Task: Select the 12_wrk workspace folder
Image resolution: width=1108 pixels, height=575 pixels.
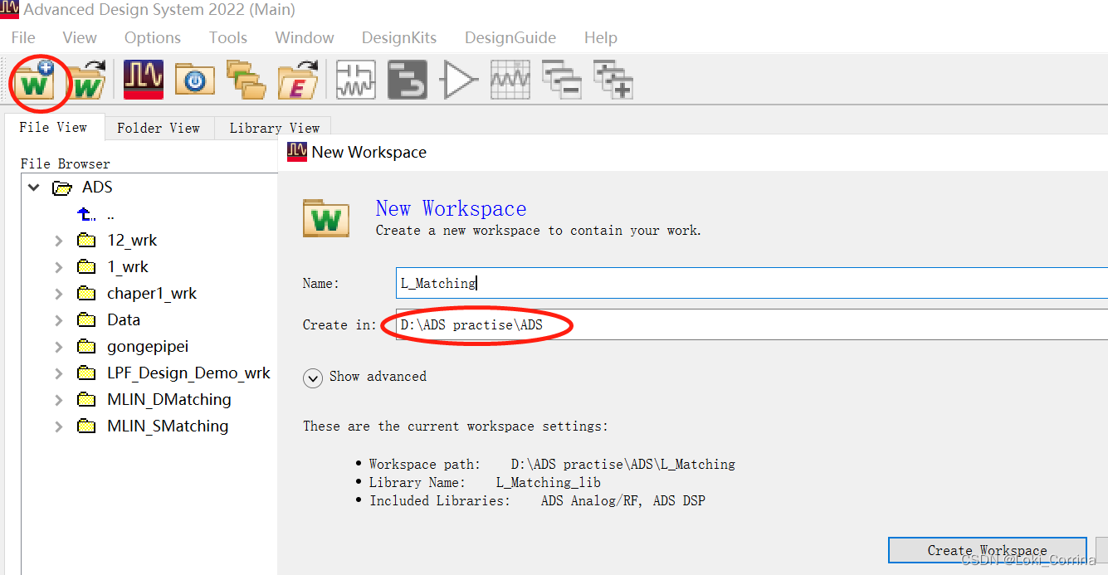Action: 132,241
